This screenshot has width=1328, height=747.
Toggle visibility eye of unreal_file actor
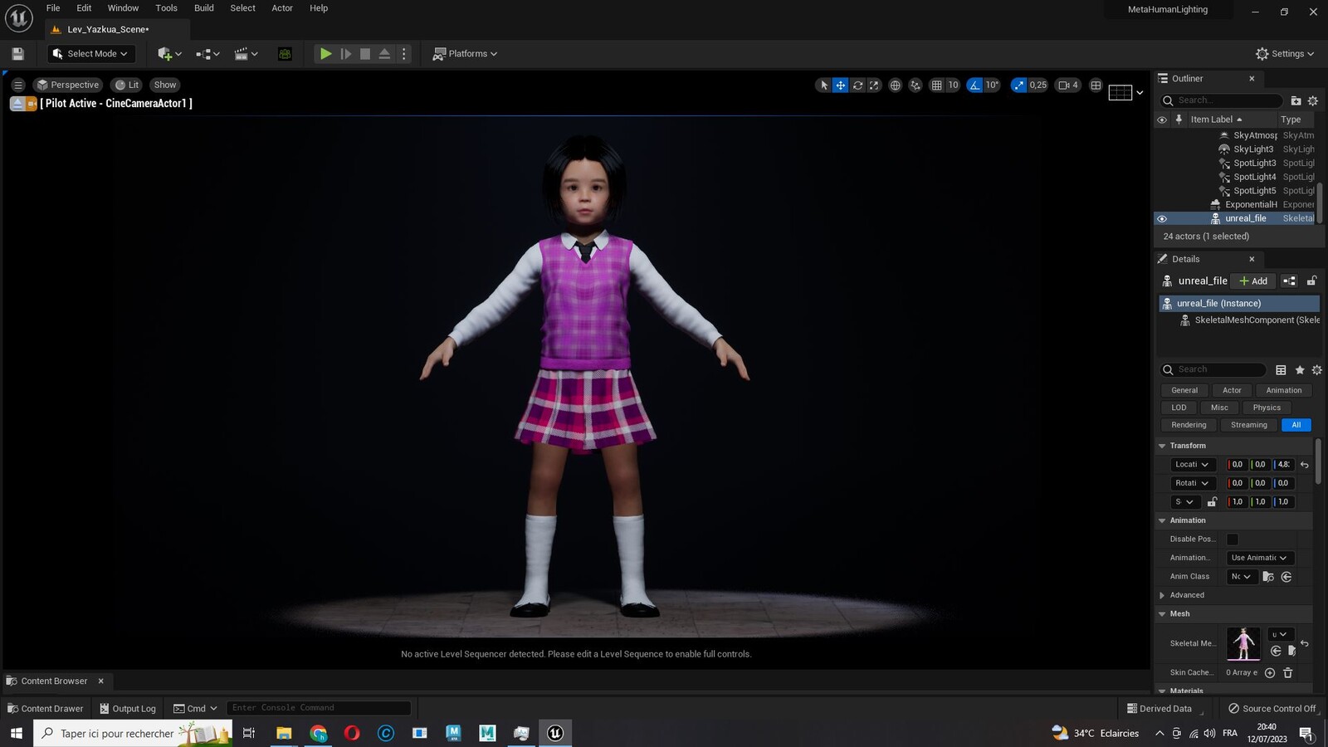pos(1162,219)
